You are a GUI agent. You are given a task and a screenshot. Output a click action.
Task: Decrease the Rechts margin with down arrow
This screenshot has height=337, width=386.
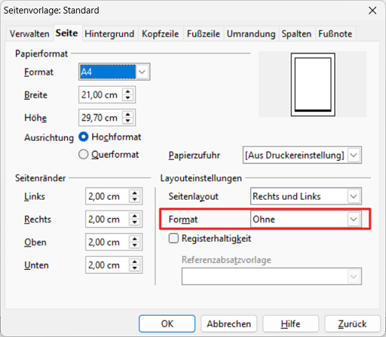135,223
